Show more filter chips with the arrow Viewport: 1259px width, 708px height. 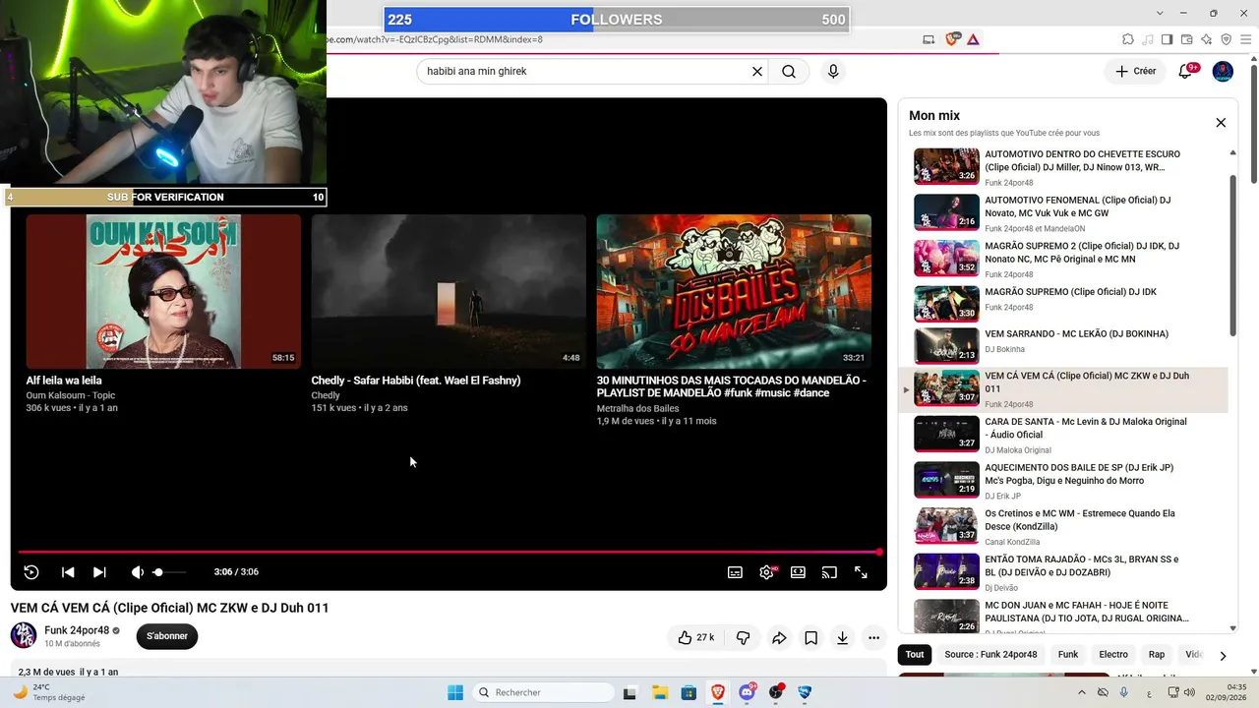pos(1223,655)
